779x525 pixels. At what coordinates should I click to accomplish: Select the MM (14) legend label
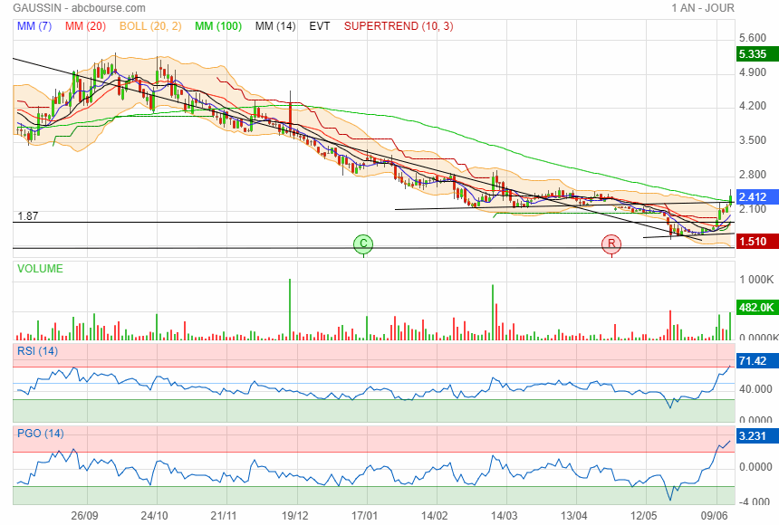pos(275,26)
